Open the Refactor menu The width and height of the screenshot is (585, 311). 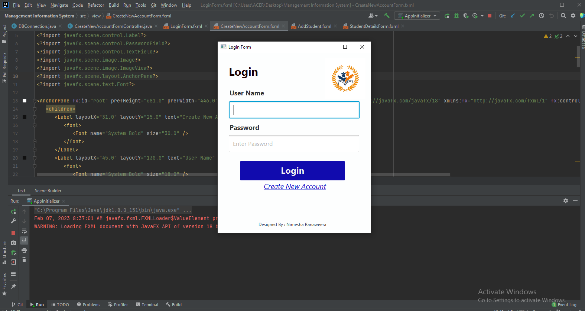point(96,5)
